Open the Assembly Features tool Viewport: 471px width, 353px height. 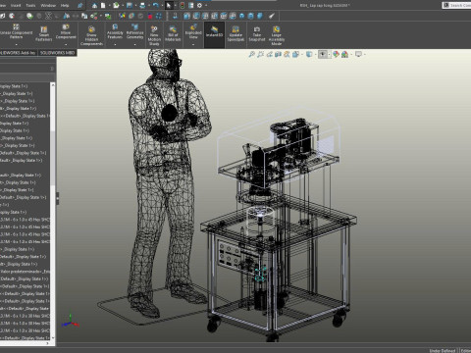click(x=115, y=31)
